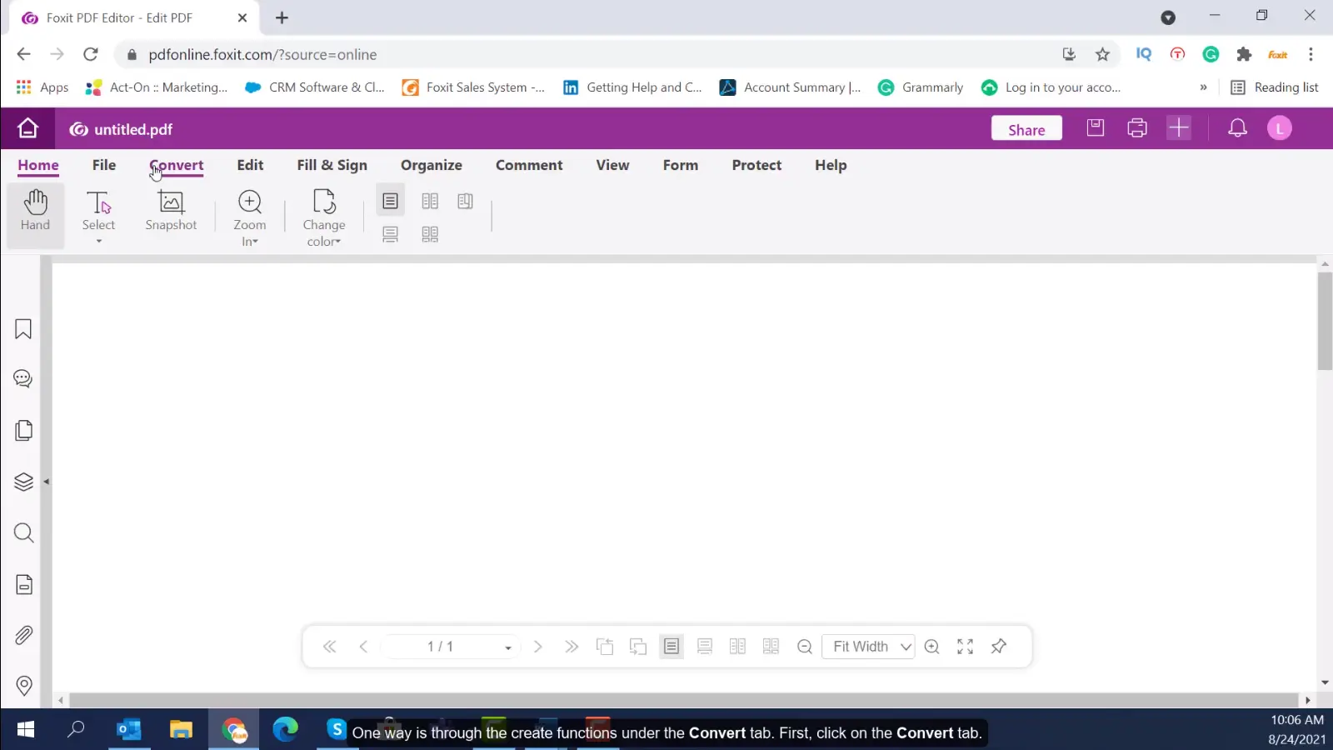Open the Change color tool
This screenshot has height=750, width=1333.
(324, 218)
